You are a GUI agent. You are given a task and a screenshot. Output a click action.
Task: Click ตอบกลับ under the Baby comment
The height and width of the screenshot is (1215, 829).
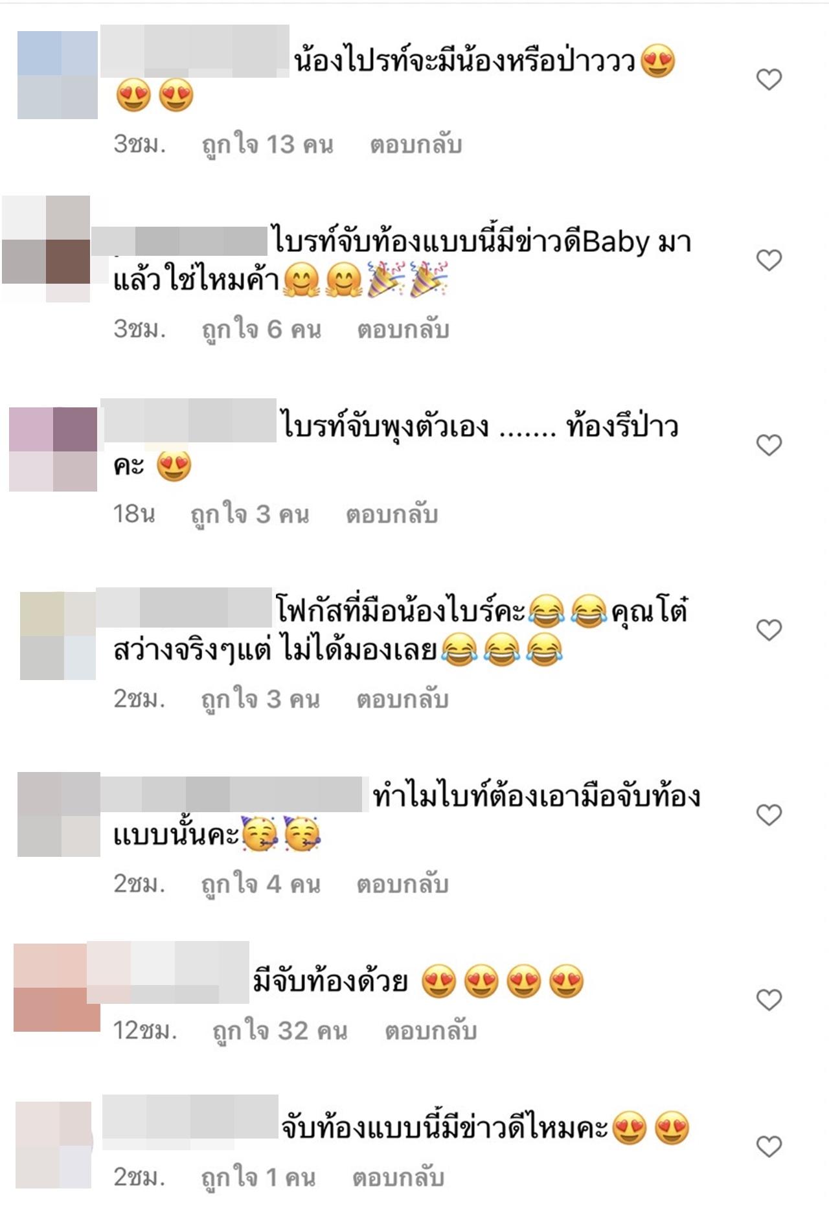tap(403, 330)
